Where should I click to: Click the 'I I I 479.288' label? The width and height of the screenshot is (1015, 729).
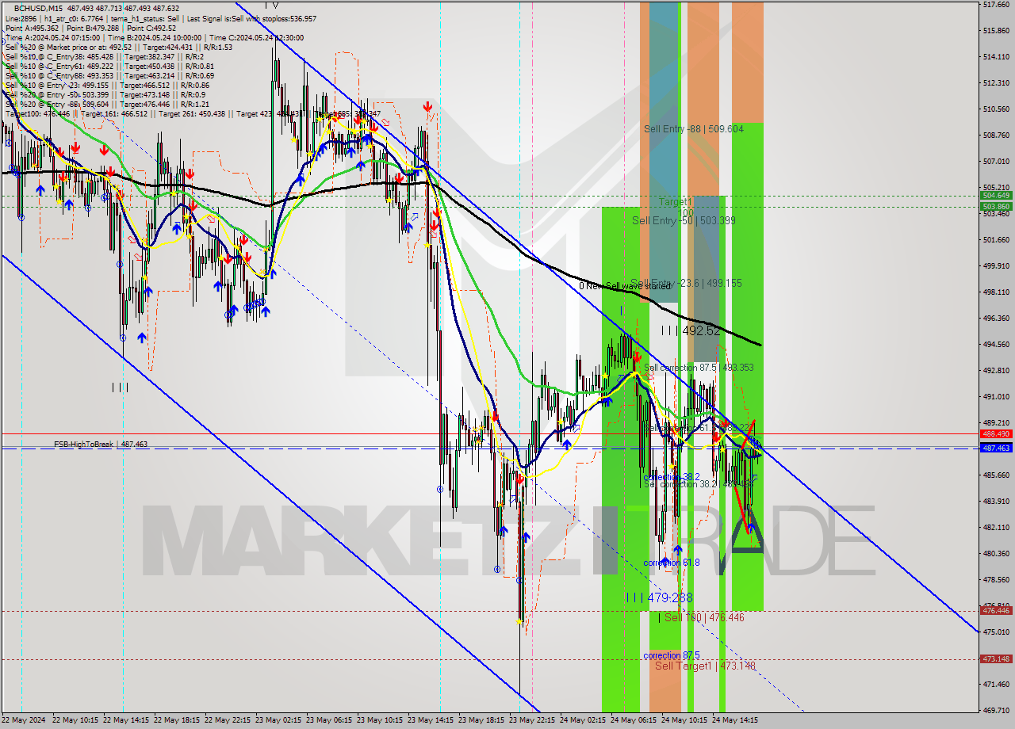(x=660, y=597)
